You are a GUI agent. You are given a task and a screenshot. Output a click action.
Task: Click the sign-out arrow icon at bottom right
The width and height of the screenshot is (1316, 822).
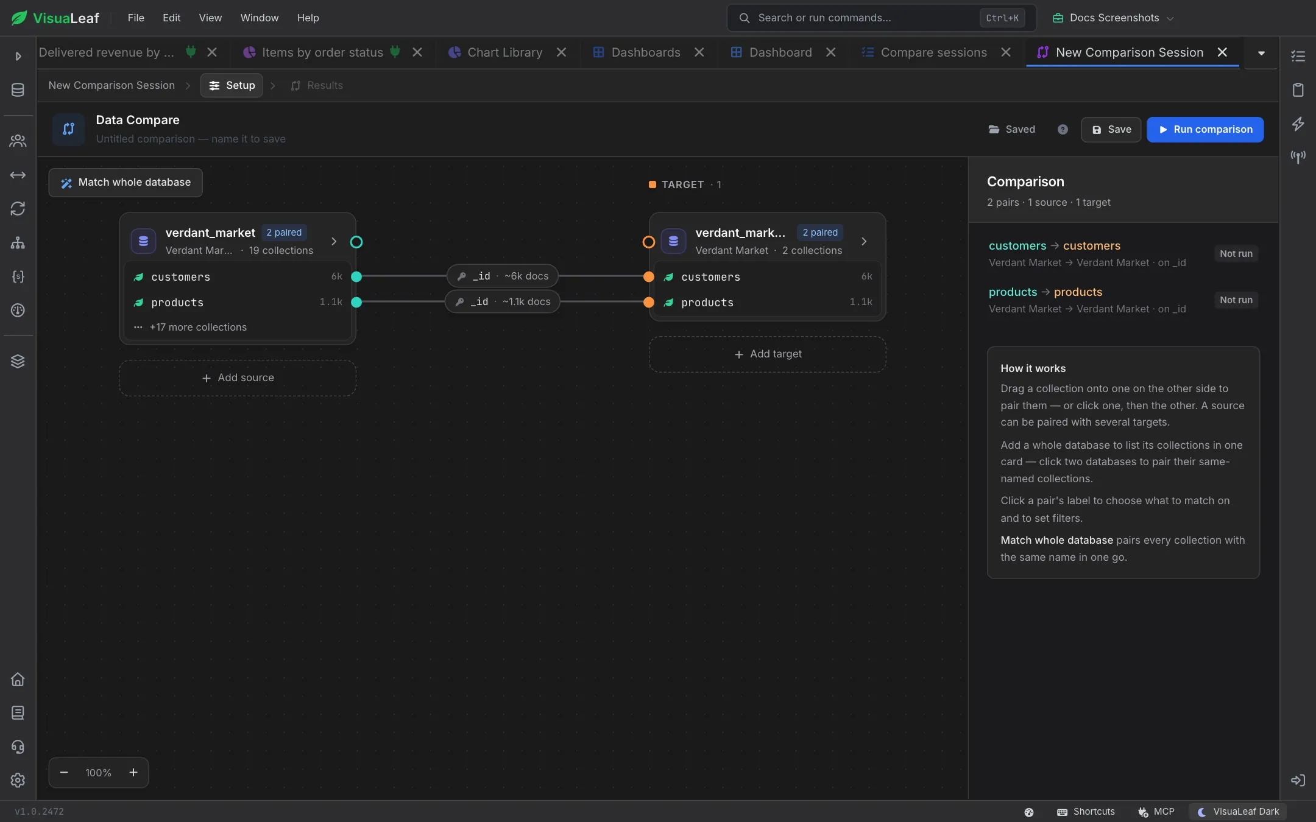coord(1298,780)
